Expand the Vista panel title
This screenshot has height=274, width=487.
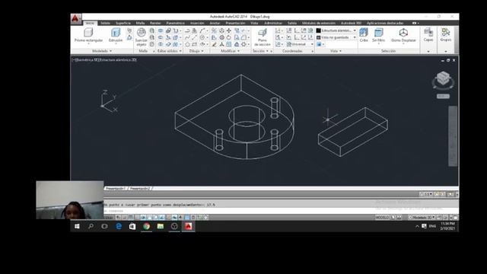pyautogui.click(x=336, y=51)
